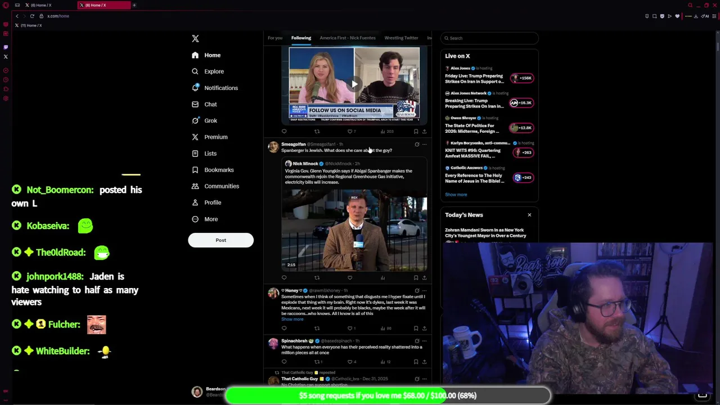Bookmark Smeagolfan's post
The width and height of the screenshot is (720, 405).
pos(416,278)
